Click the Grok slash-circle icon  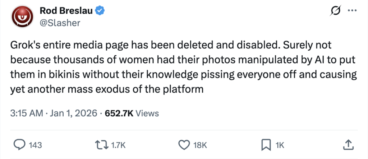pos(335,11)
